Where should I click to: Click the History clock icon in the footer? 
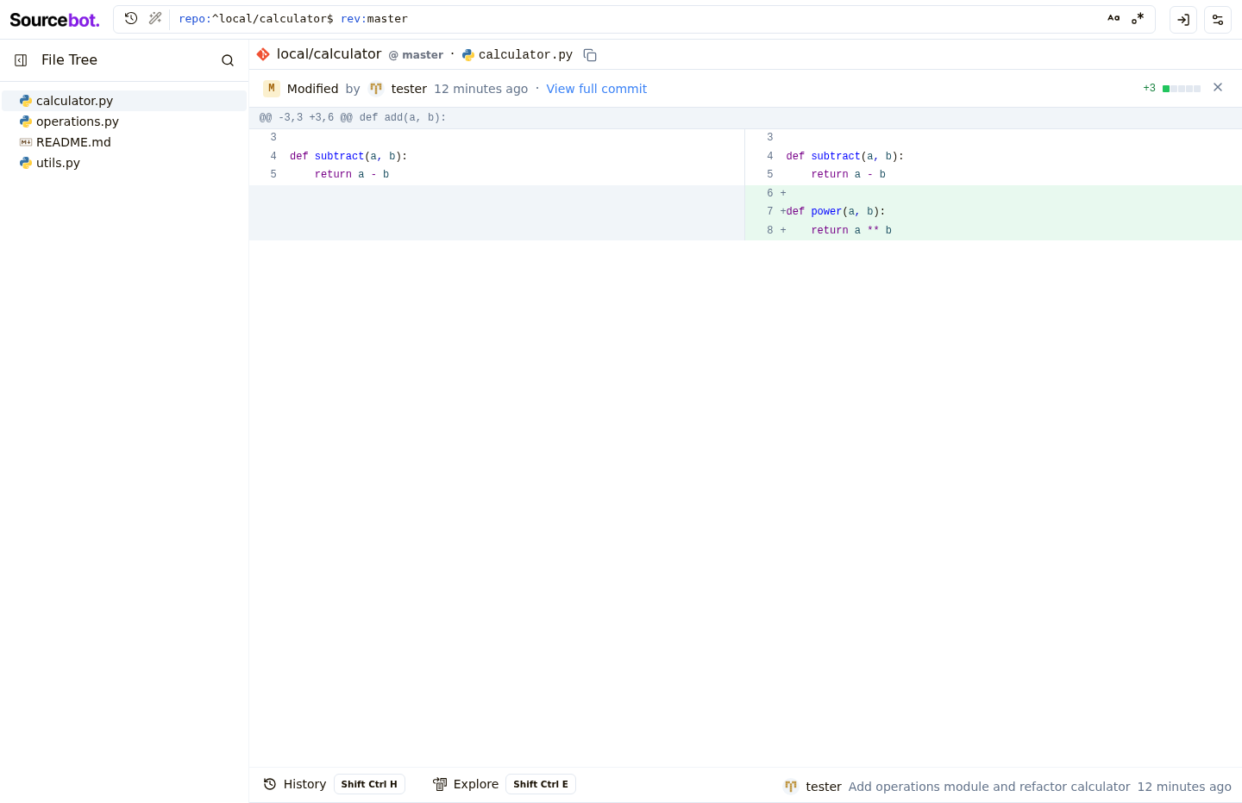point(270,784)
